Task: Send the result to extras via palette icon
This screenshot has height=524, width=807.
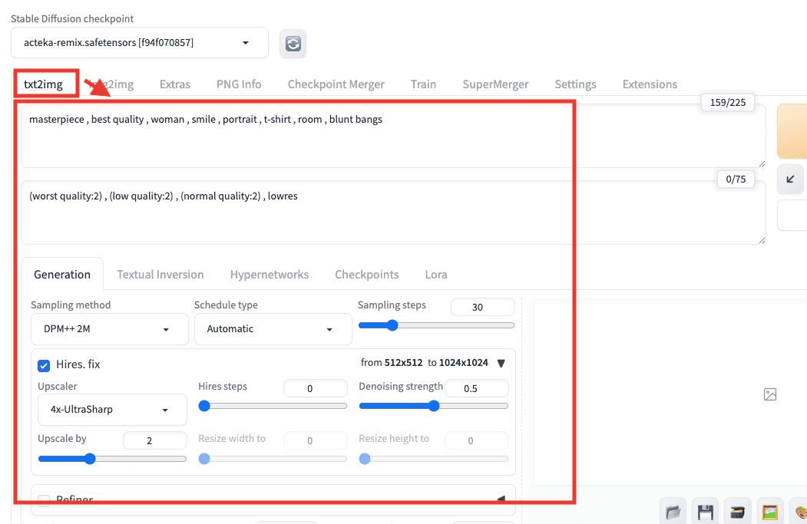Action: (x=802, y=511)
